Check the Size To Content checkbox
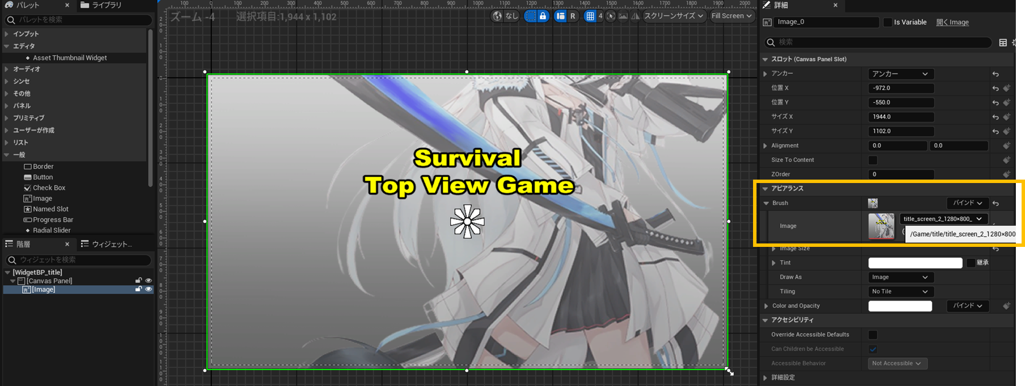1025x386 pixels. point(872,160)
